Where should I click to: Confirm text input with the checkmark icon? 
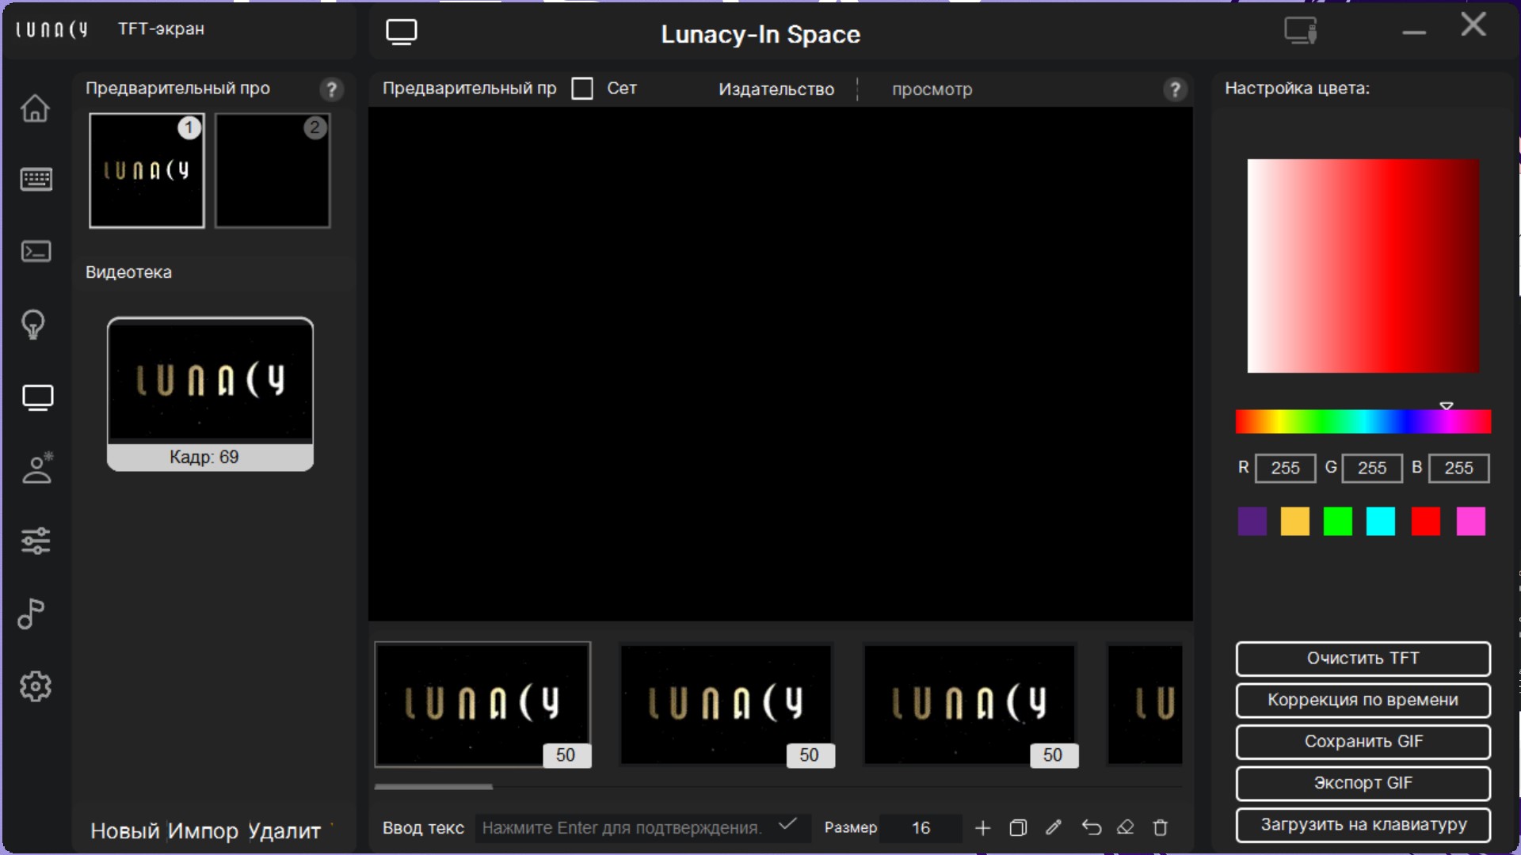(787, 825)
